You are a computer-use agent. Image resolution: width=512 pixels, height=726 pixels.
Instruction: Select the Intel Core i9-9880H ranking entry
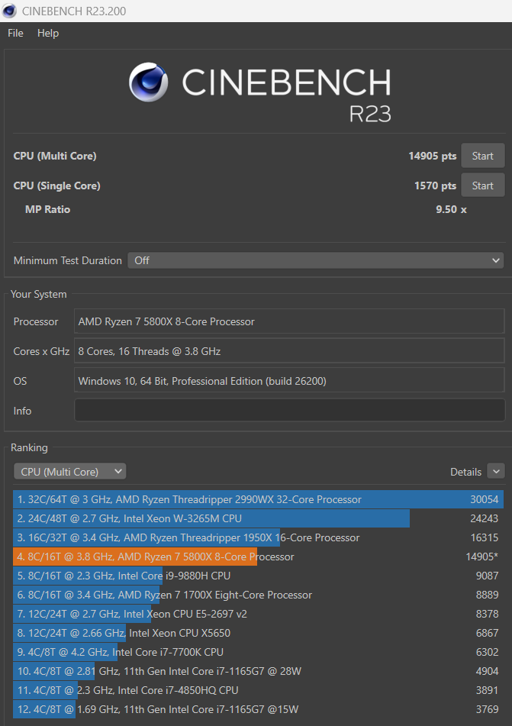pyautogui.click(x=258, y=576)
